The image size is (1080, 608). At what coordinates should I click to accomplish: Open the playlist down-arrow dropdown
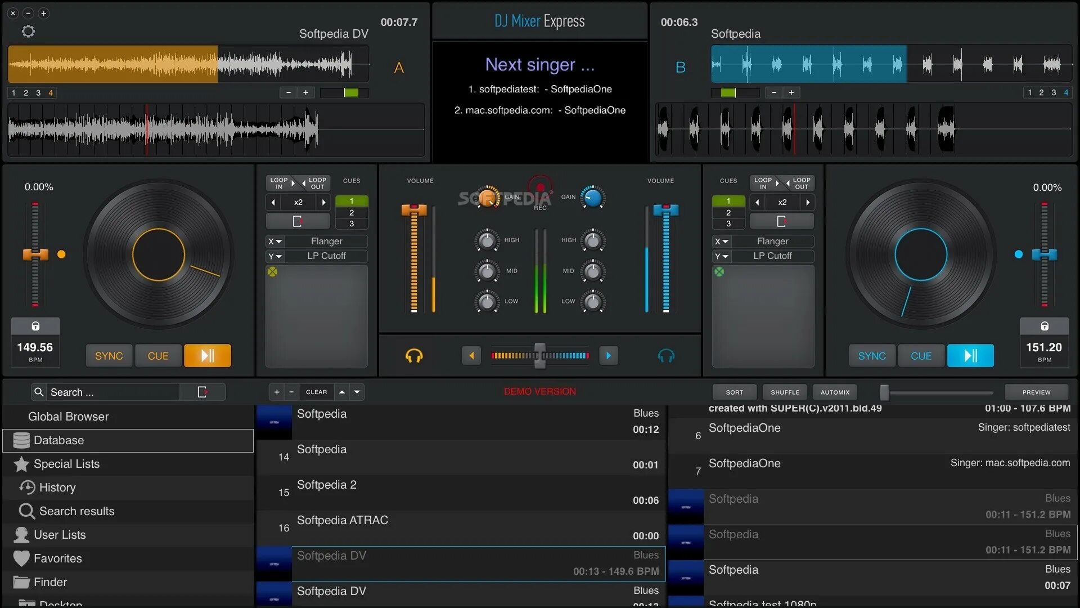tap(357, 392)
